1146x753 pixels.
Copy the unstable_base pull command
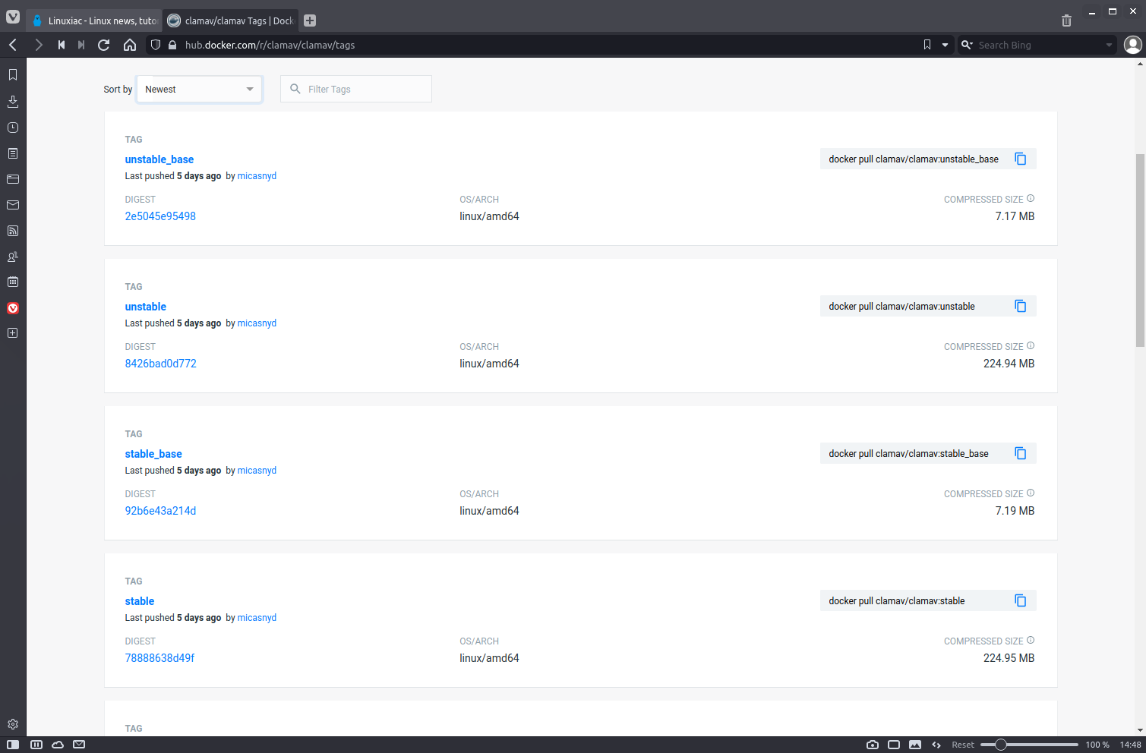point(1021,159)
